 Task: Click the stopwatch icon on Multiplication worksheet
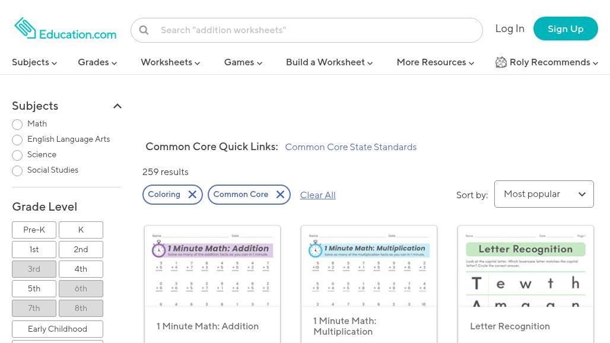pyautogui.click(x=315, y=249)
